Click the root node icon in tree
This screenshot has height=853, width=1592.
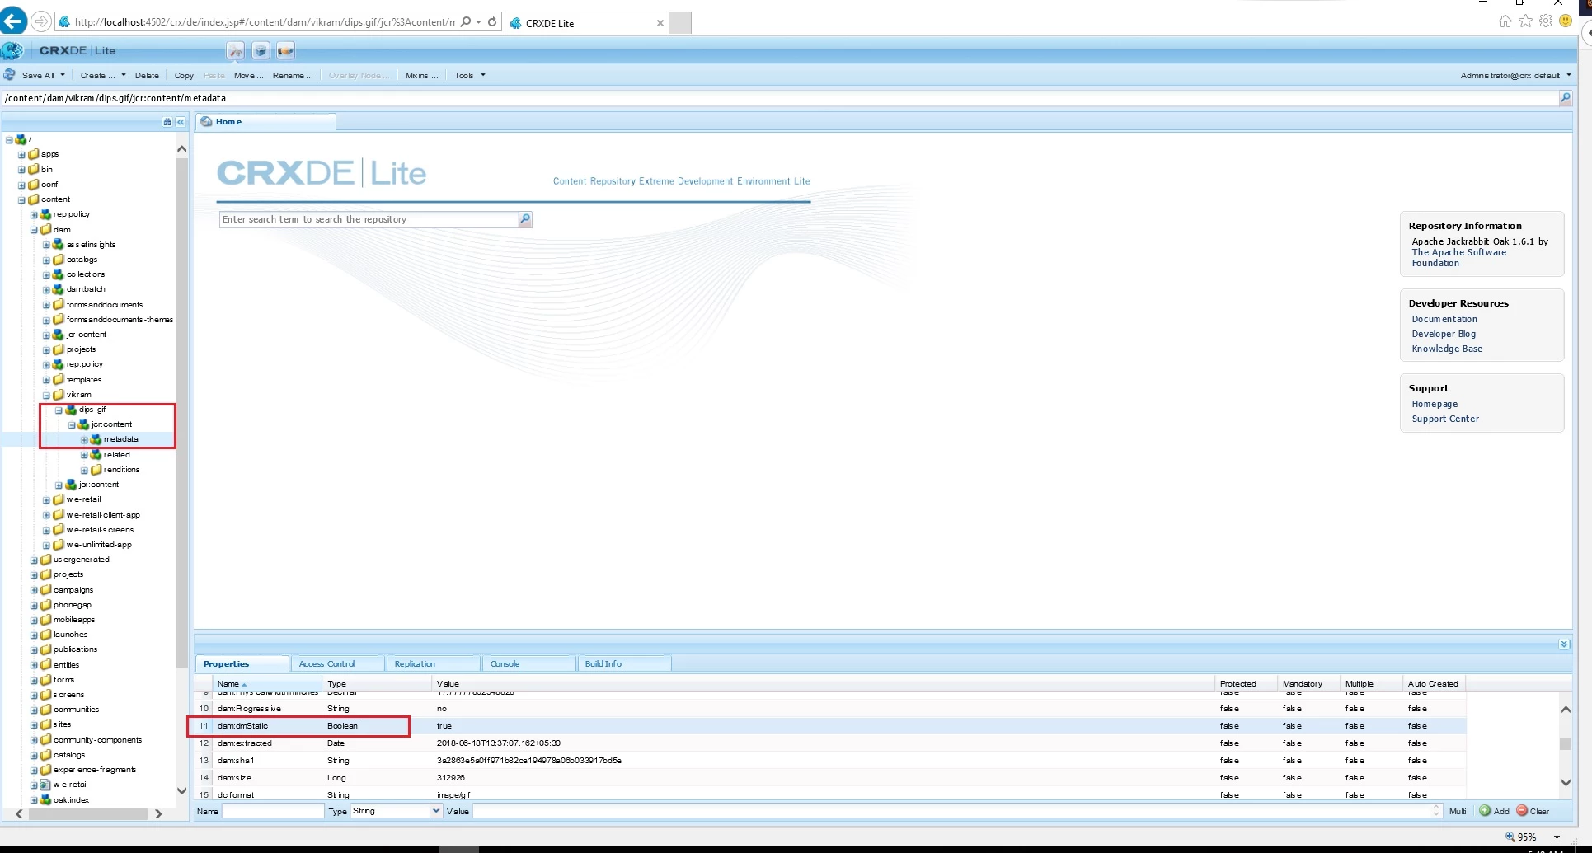point(21,139)
